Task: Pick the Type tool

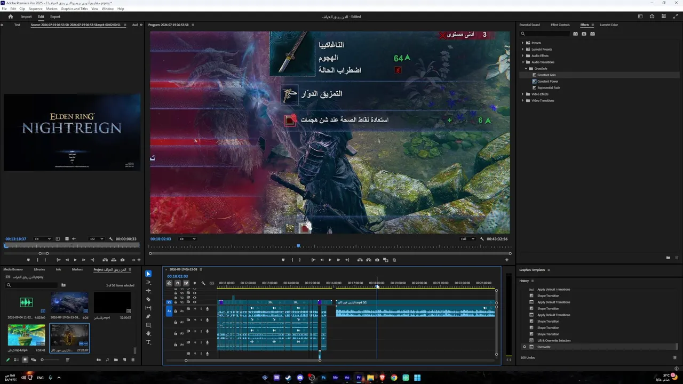Action: pyautogui.click(x=148, y=342)
